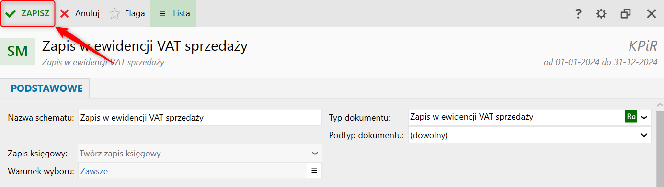Click the green SM schema badge
The height and width of the screenshot is (187, 664).
pyautogui.click(x=18, y=51)
